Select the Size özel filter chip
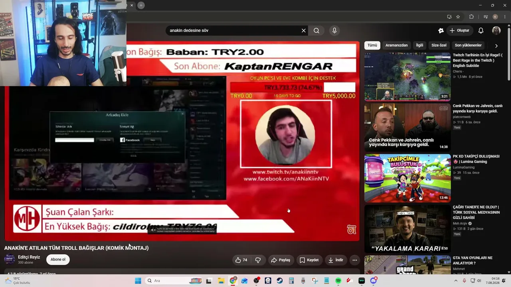This screenshot has width=511, height=287. [439, 45]
